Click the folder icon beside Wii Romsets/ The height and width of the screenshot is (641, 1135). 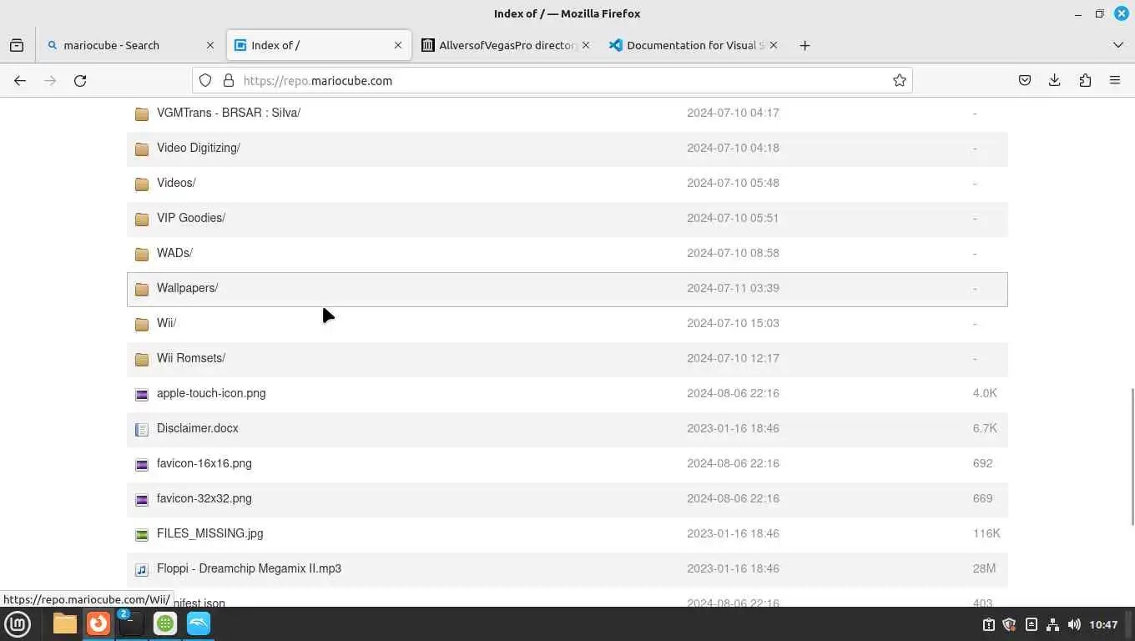pos(142,359)
